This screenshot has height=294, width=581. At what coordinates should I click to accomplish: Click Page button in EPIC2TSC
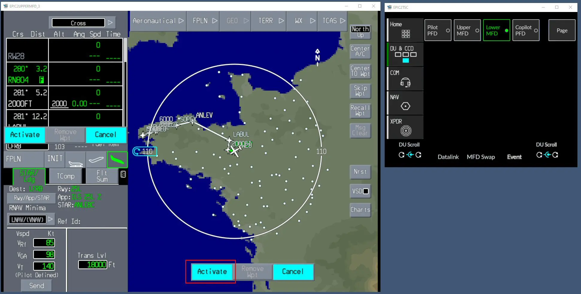pyautogui.click(x=562, y=30)
